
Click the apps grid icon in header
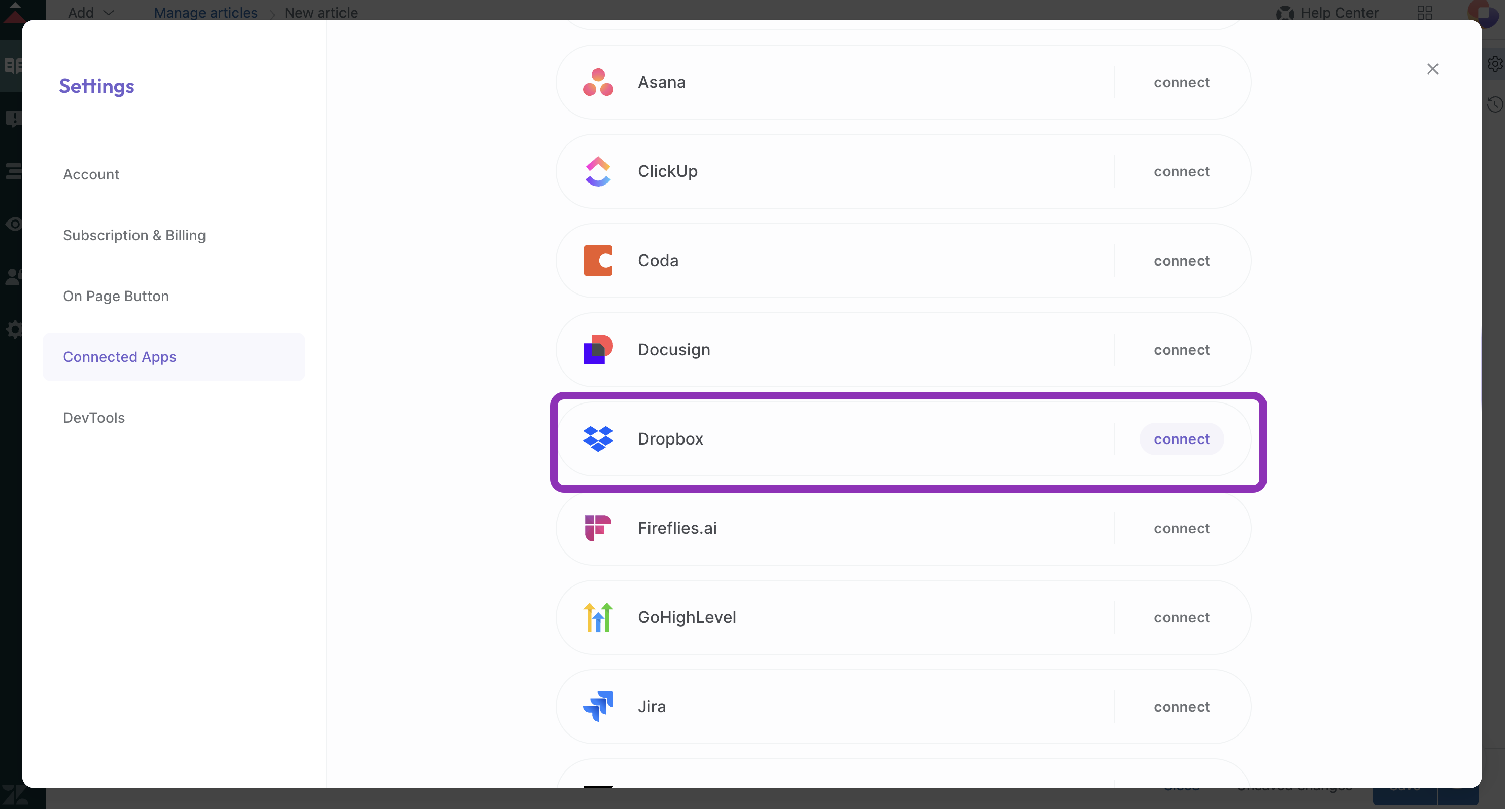click(1424, 12)
